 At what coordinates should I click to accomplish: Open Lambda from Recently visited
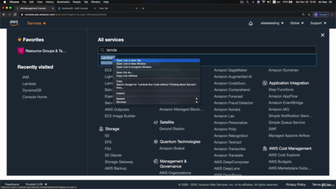point(29,84)
